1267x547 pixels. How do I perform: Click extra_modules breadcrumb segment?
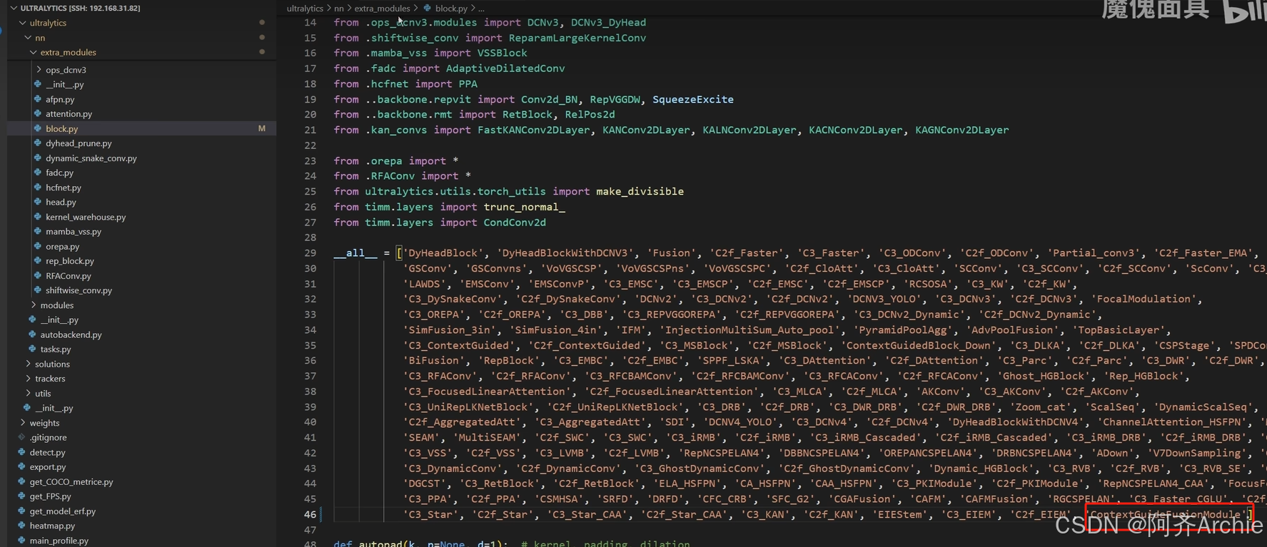point(383,9)
